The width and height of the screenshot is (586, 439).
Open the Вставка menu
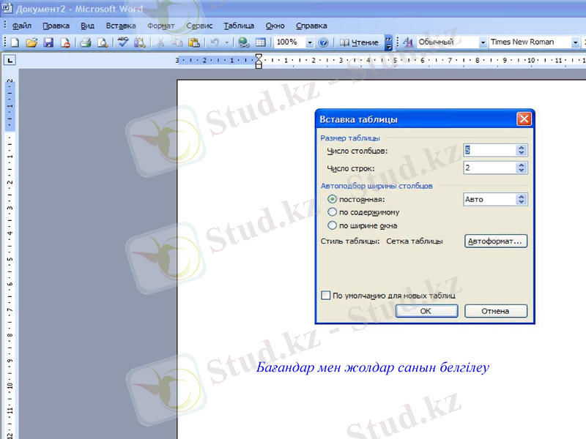pyautogui.click(x=120, y=25)
